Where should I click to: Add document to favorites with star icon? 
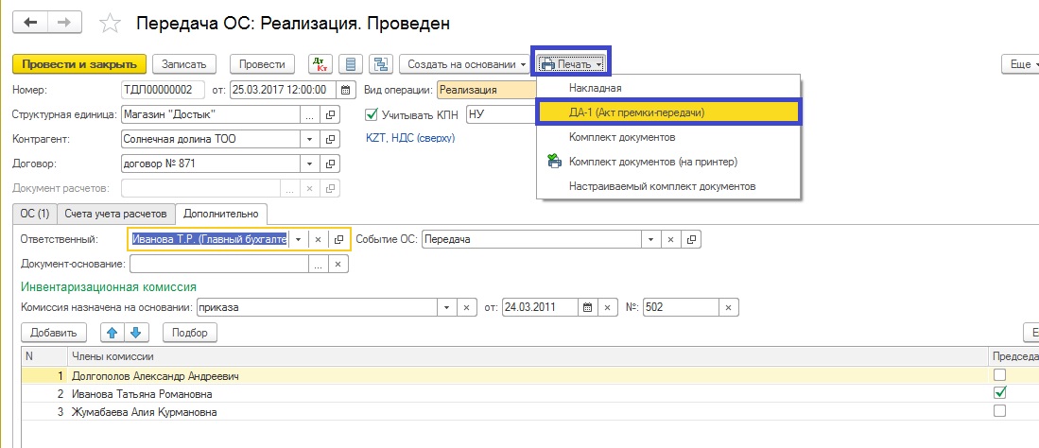coord(111,23)
